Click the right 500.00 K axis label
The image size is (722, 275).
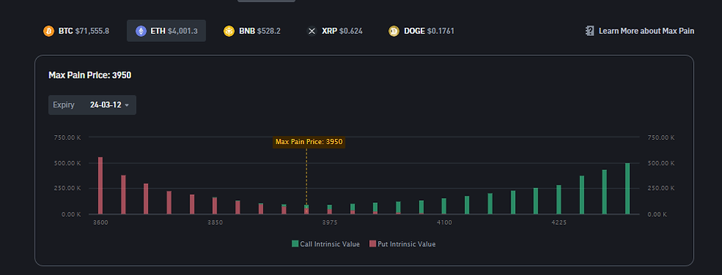[x=661, y=163]
